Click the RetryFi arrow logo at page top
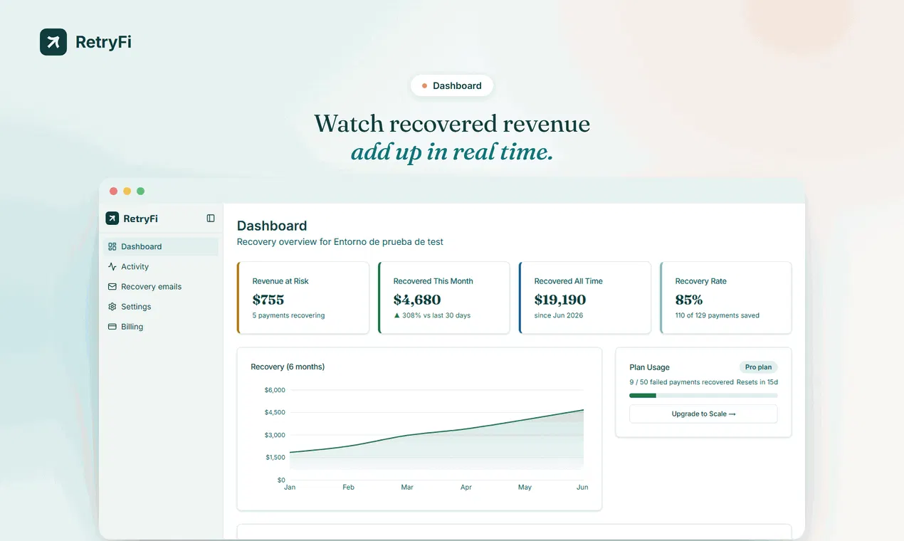 point(53,42)
